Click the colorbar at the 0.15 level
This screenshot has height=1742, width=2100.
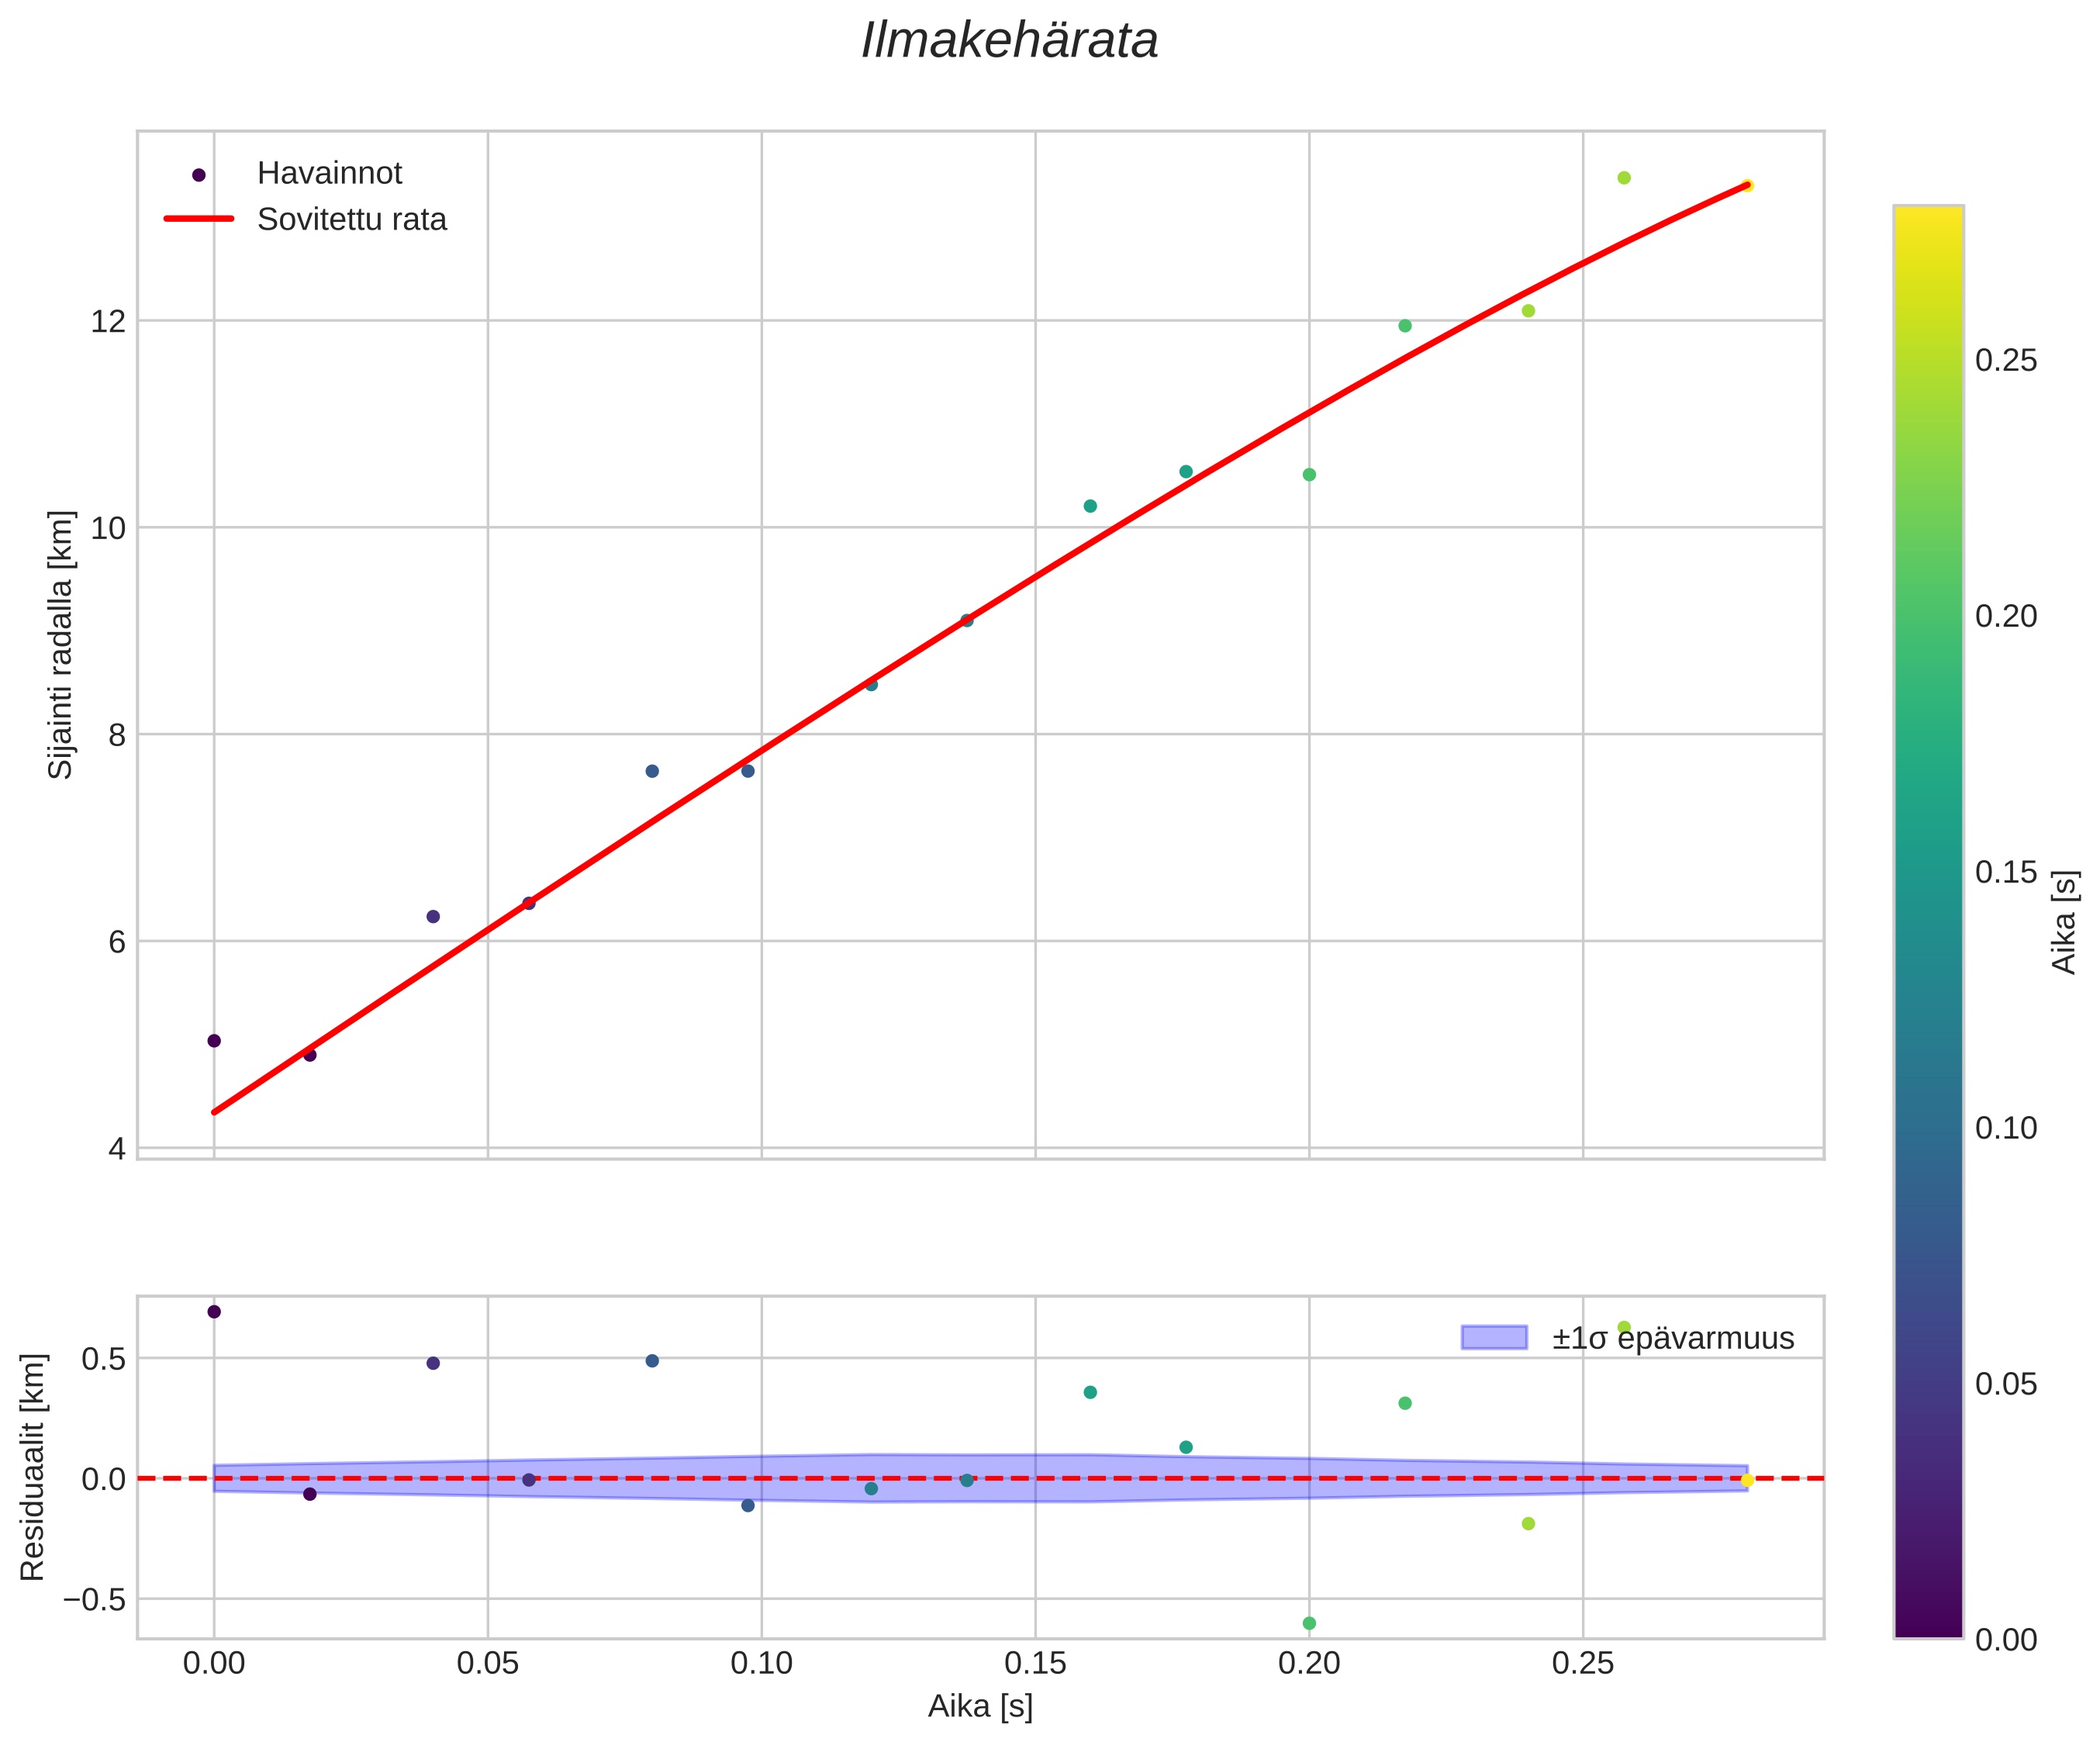tap(1928, 872)
